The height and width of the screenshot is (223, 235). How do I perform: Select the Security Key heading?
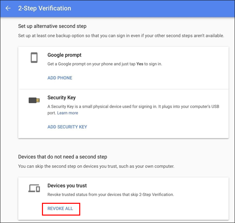click(61, 98)
